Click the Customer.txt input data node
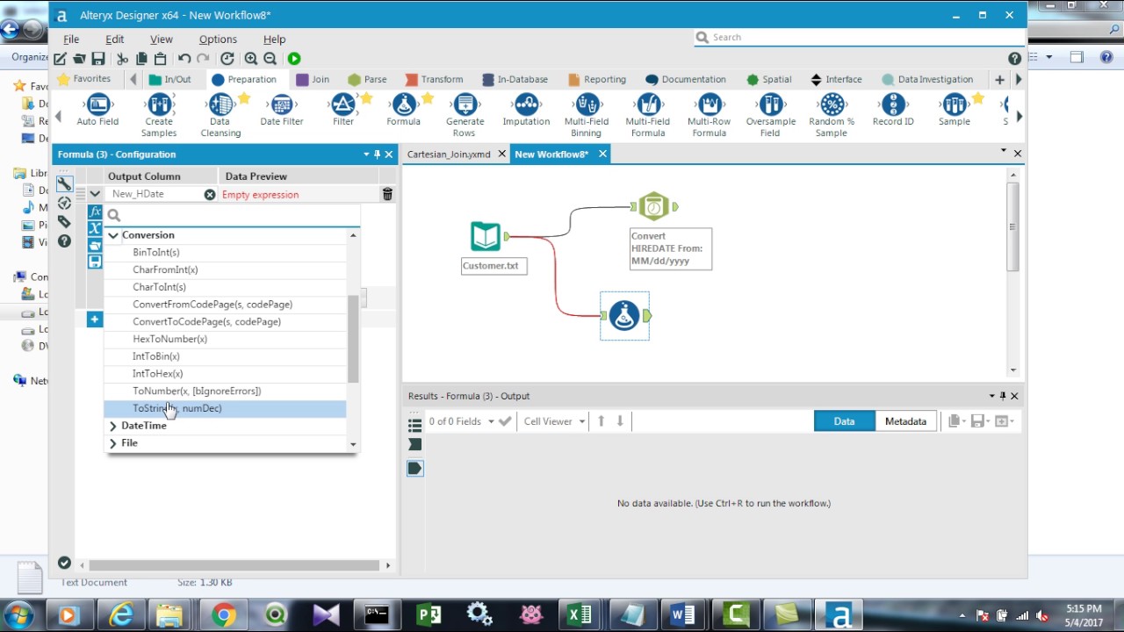Viewport: 1124px width, 632px height. point(486,236)
